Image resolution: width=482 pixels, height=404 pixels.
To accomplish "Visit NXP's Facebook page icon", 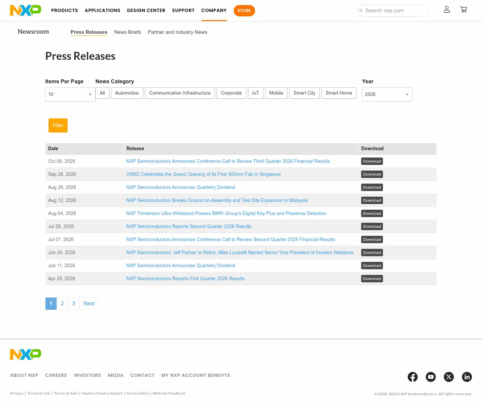I will (413, 377).
